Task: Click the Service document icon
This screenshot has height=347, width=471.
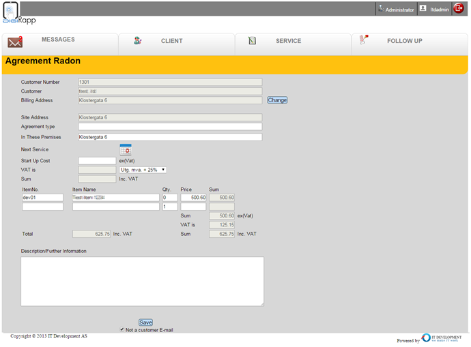Action: pyautogui.click(x=252, y=40)
